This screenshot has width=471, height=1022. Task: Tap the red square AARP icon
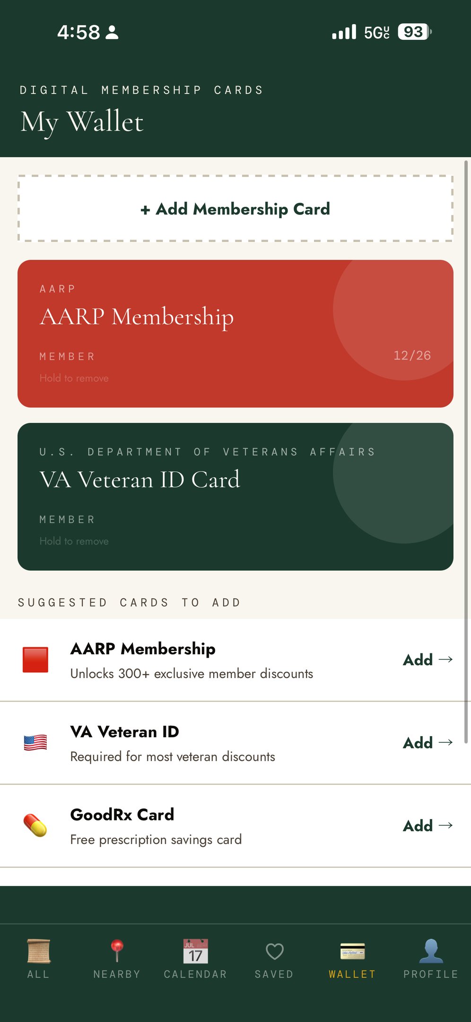[35, 660]
